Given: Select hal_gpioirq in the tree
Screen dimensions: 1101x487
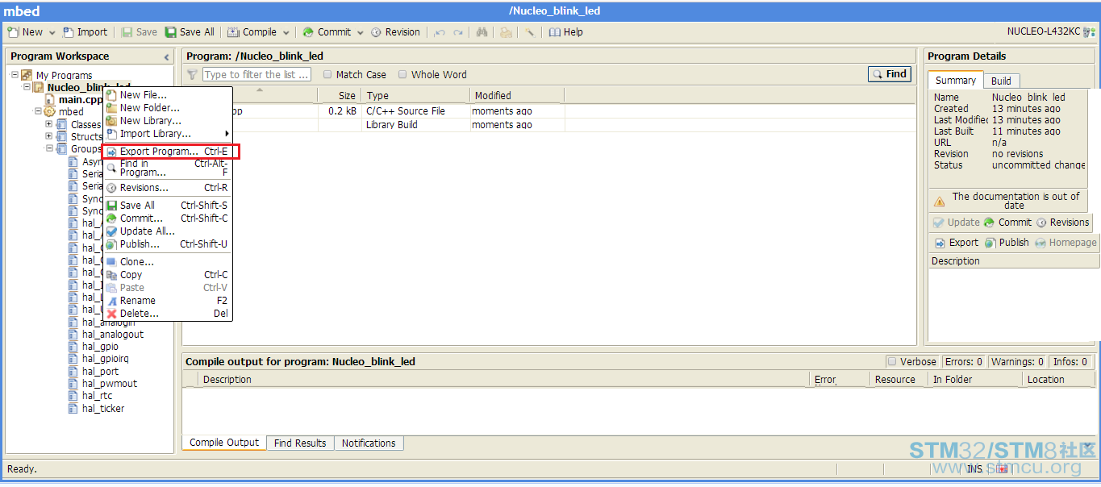Looking at the screenshot, I should tap(106, 359).
